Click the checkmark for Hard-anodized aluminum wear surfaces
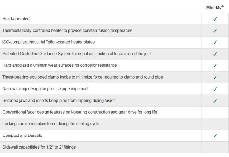 point(215,66)
